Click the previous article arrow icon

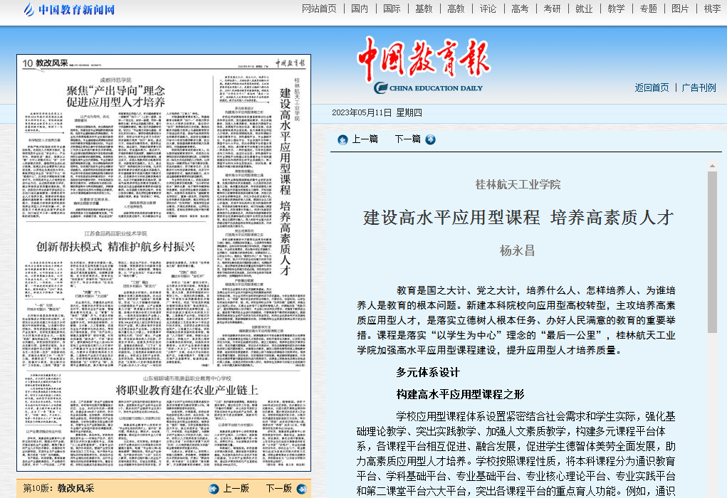pos(342,139)
